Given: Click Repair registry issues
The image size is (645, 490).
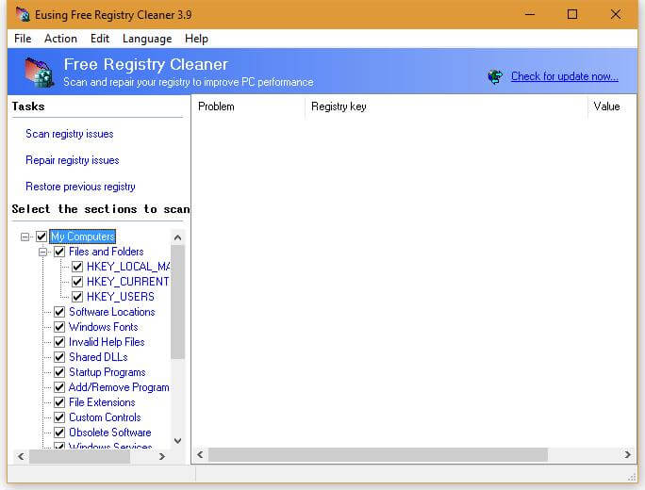Looking at the screenshot, I should pos(73,160).
